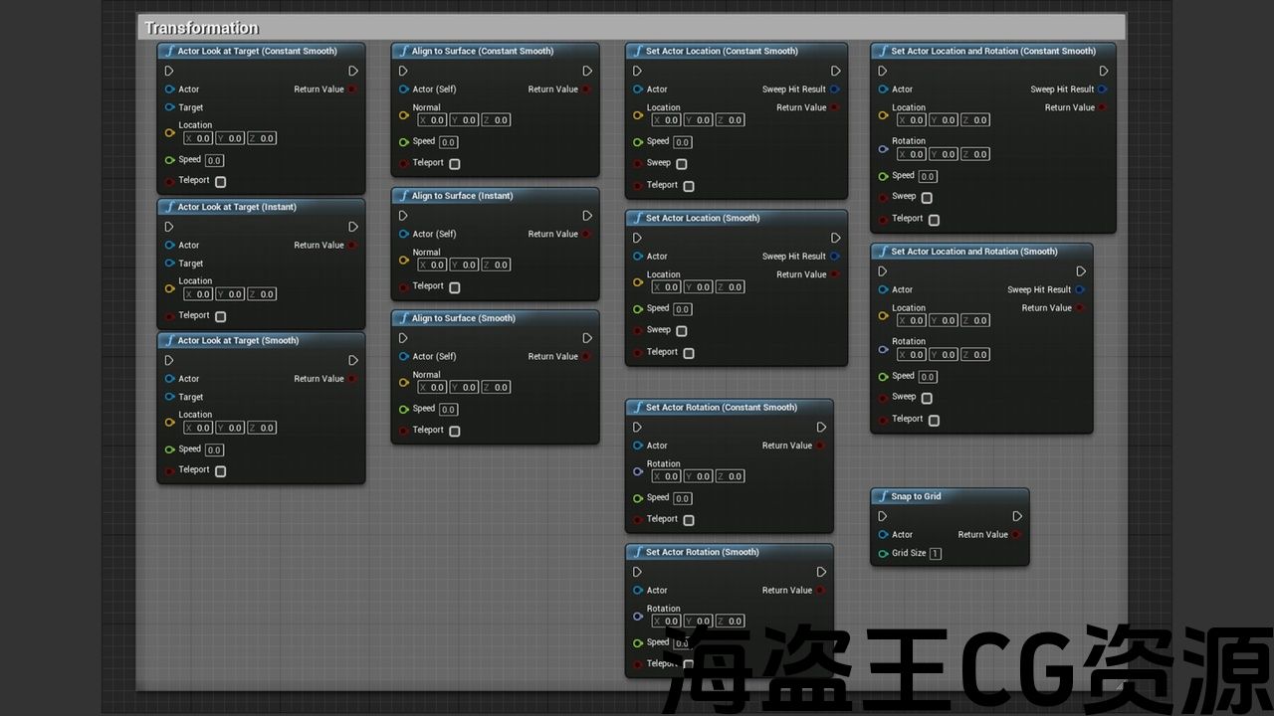Toggle Sweep on Set Actor Location and Rotation (Smooth)

927,398
